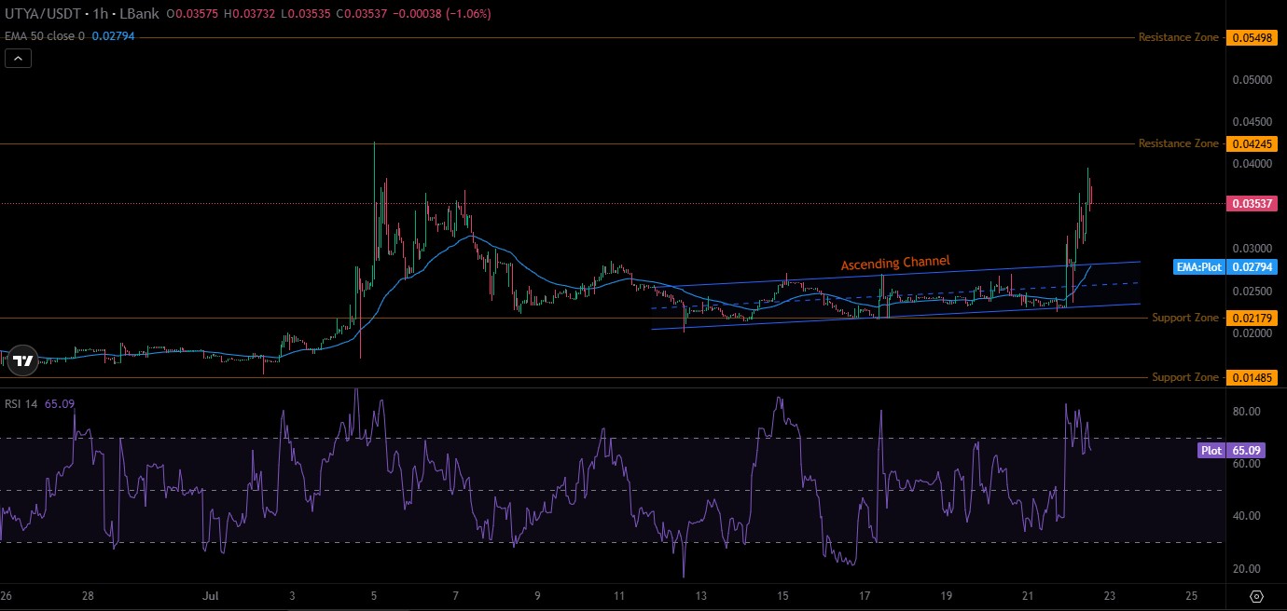Click the EMA:Plot 0.02794 price tag
The image size is (1287, 611).
[1227, 267]
